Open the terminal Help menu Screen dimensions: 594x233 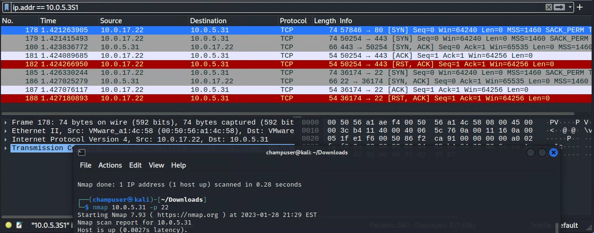click(178, 165)
